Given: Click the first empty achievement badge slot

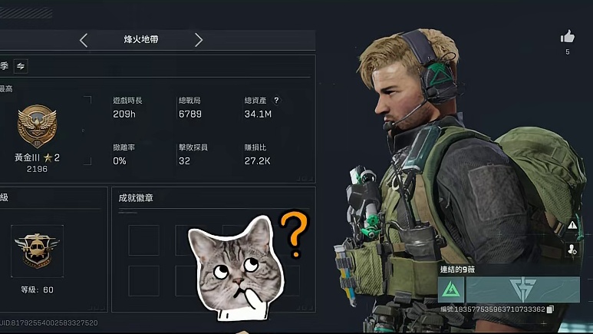Looking at the screenshot, I should coord(143,240).
